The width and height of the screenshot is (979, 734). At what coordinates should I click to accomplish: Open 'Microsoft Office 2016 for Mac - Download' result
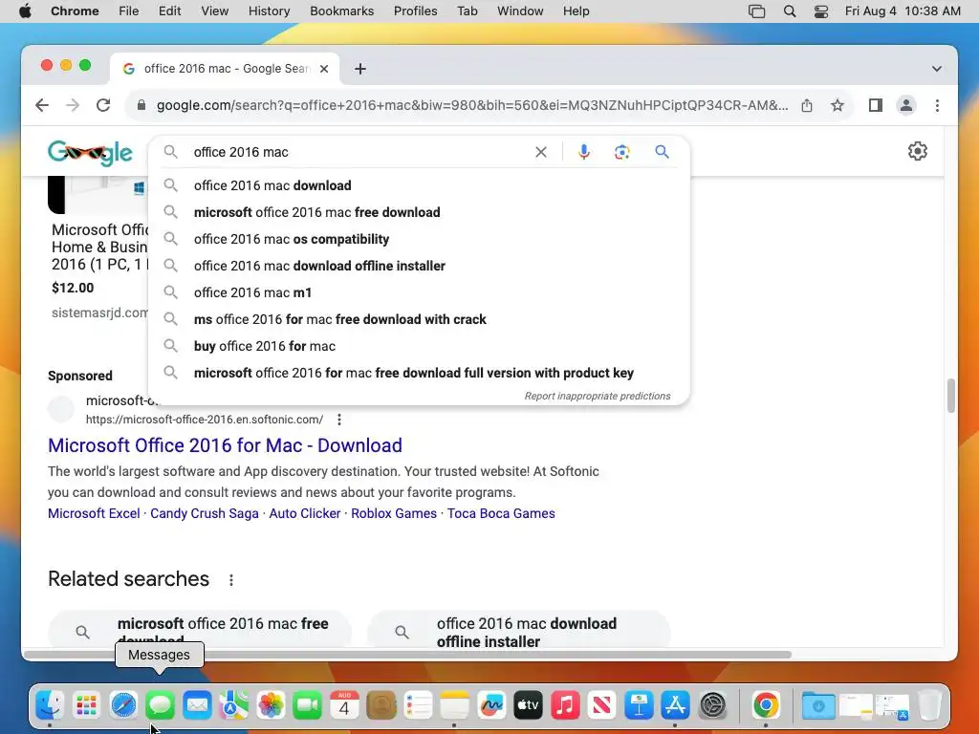coord(225,445)
